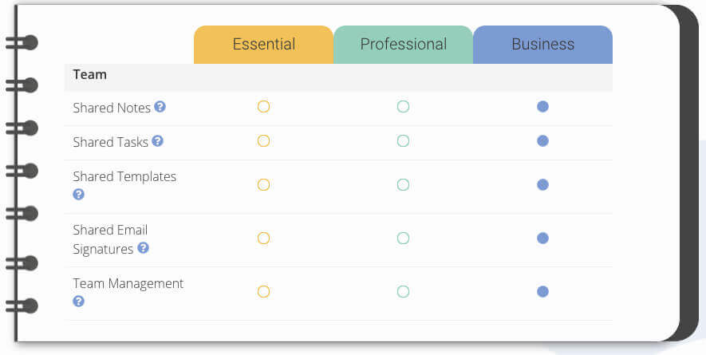The height and width of the screenshot is (355, 706).
Task: Open the Business plan tab
Action: click(x=543, y=45)
